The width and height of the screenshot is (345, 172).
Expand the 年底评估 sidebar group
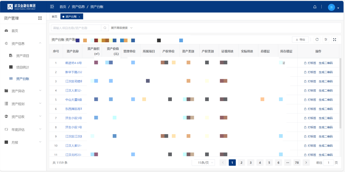[x=23, y=130]
